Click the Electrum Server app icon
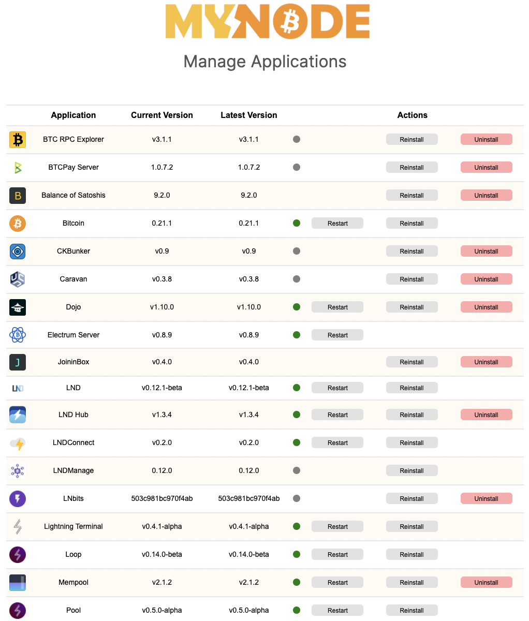Image resolution: width=529 pixels, height=621 pixels. 18,335
